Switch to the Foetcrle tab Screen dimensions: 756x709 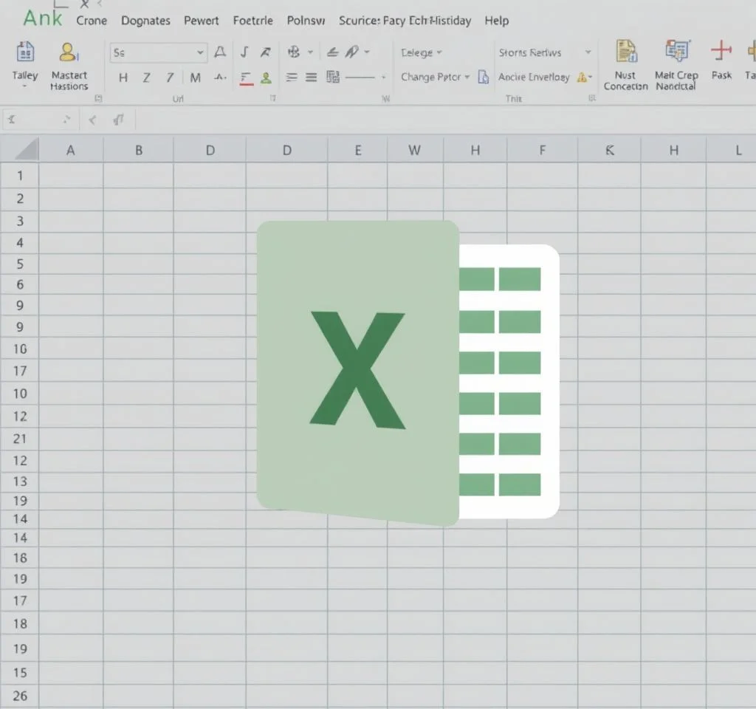pos(252,21)
